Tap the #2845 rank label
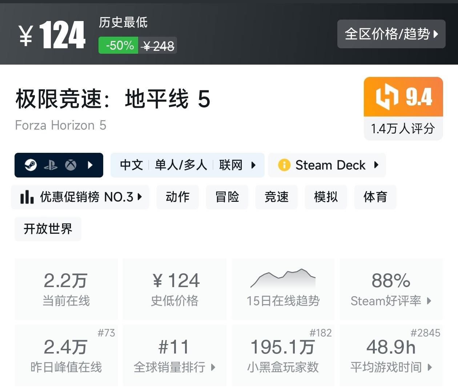The height and width of the screenshot is (388, 458). 425,333
